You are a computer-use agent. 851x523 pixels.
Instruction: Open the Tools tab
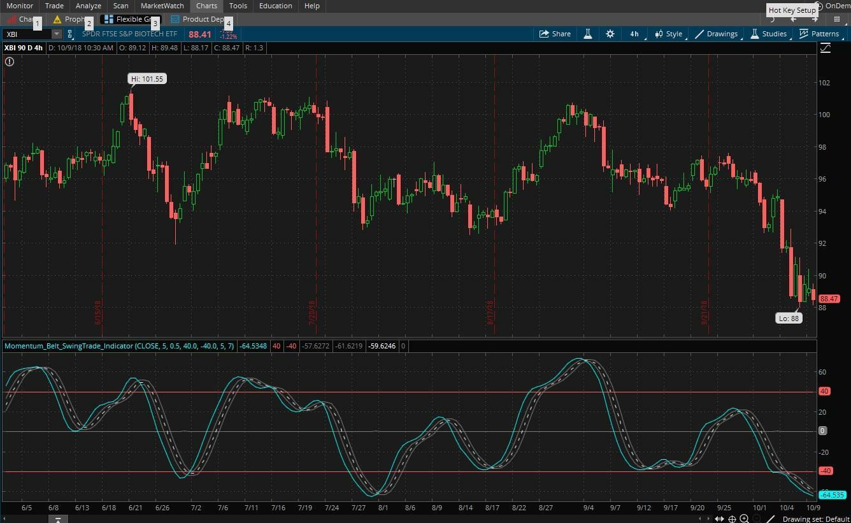click(x=238, y=6)
